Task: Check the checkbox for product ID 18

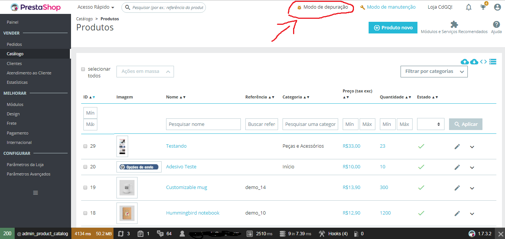Action: click(x=85, y=213)
